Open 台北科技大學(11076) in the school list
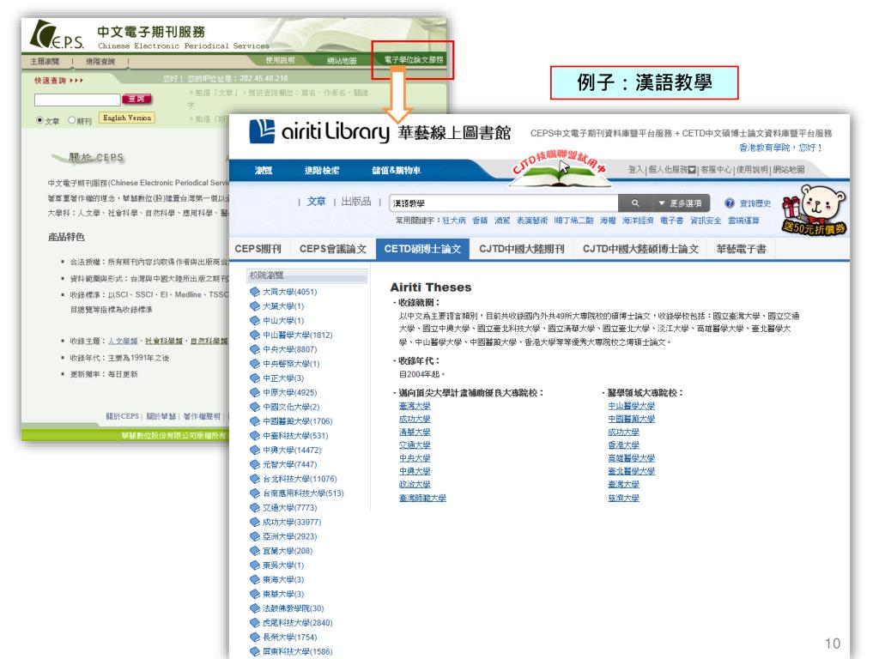Screen dimensions: 879x659 300,479
